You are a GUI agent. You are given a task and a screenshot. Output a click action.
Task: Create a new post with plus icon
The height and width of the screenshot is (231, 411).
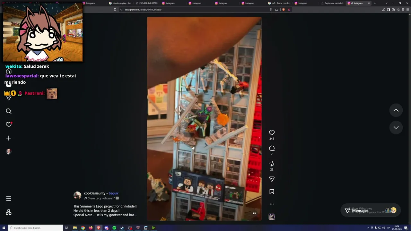9,138
